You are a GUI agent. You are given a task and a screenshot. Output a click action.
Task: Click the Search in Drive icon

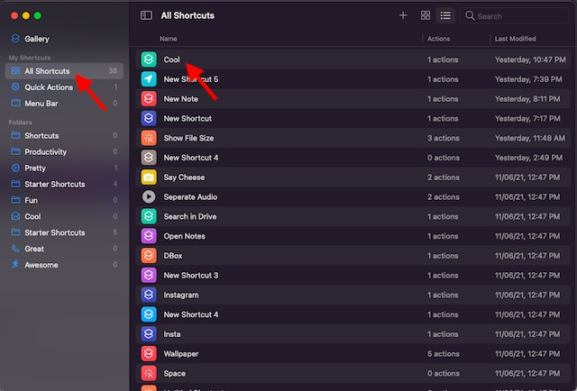149,216
